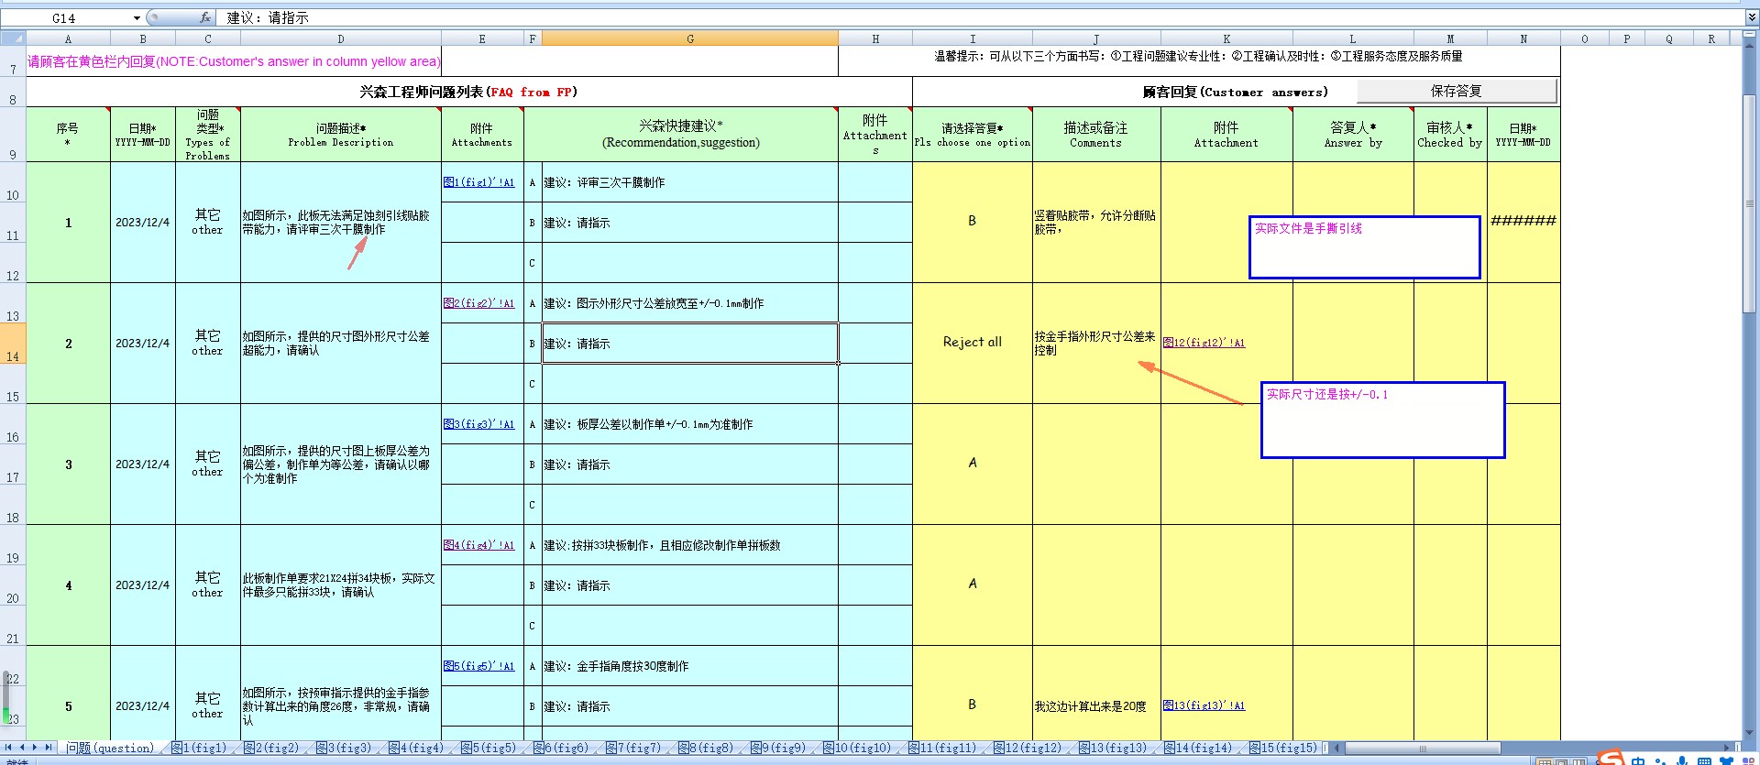
Task: Click vertical scrollbar down arrow
Action: 1751,732
